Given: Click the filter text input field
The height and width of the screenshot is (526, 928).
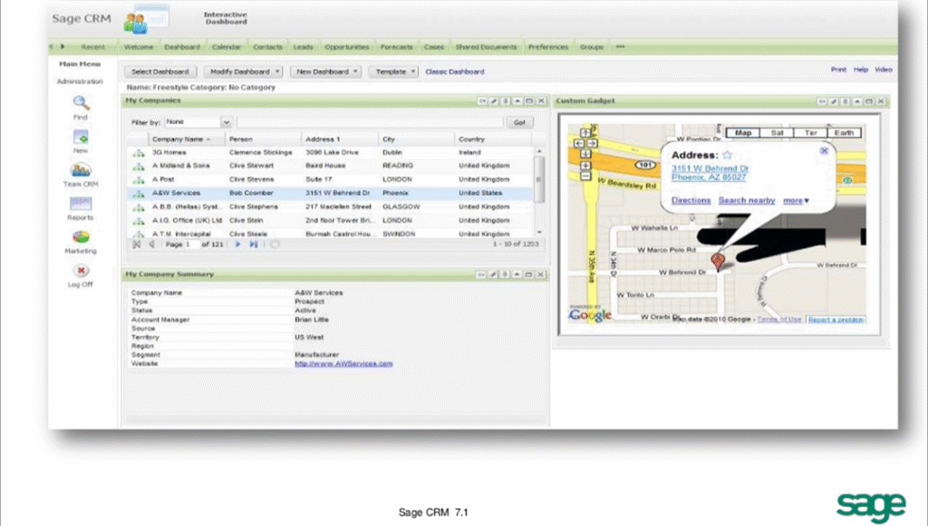Looking at the screenshot, I should 371,122.
